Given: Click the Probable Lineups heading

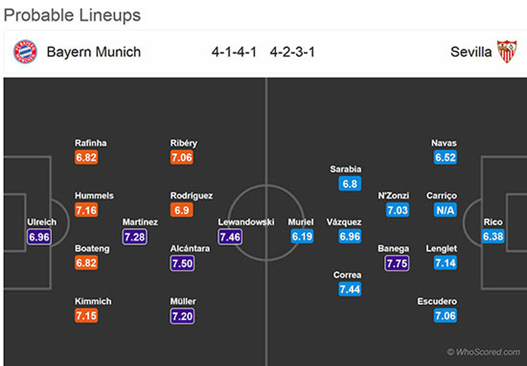Looking at the screenshot, I should coord(72,15).
